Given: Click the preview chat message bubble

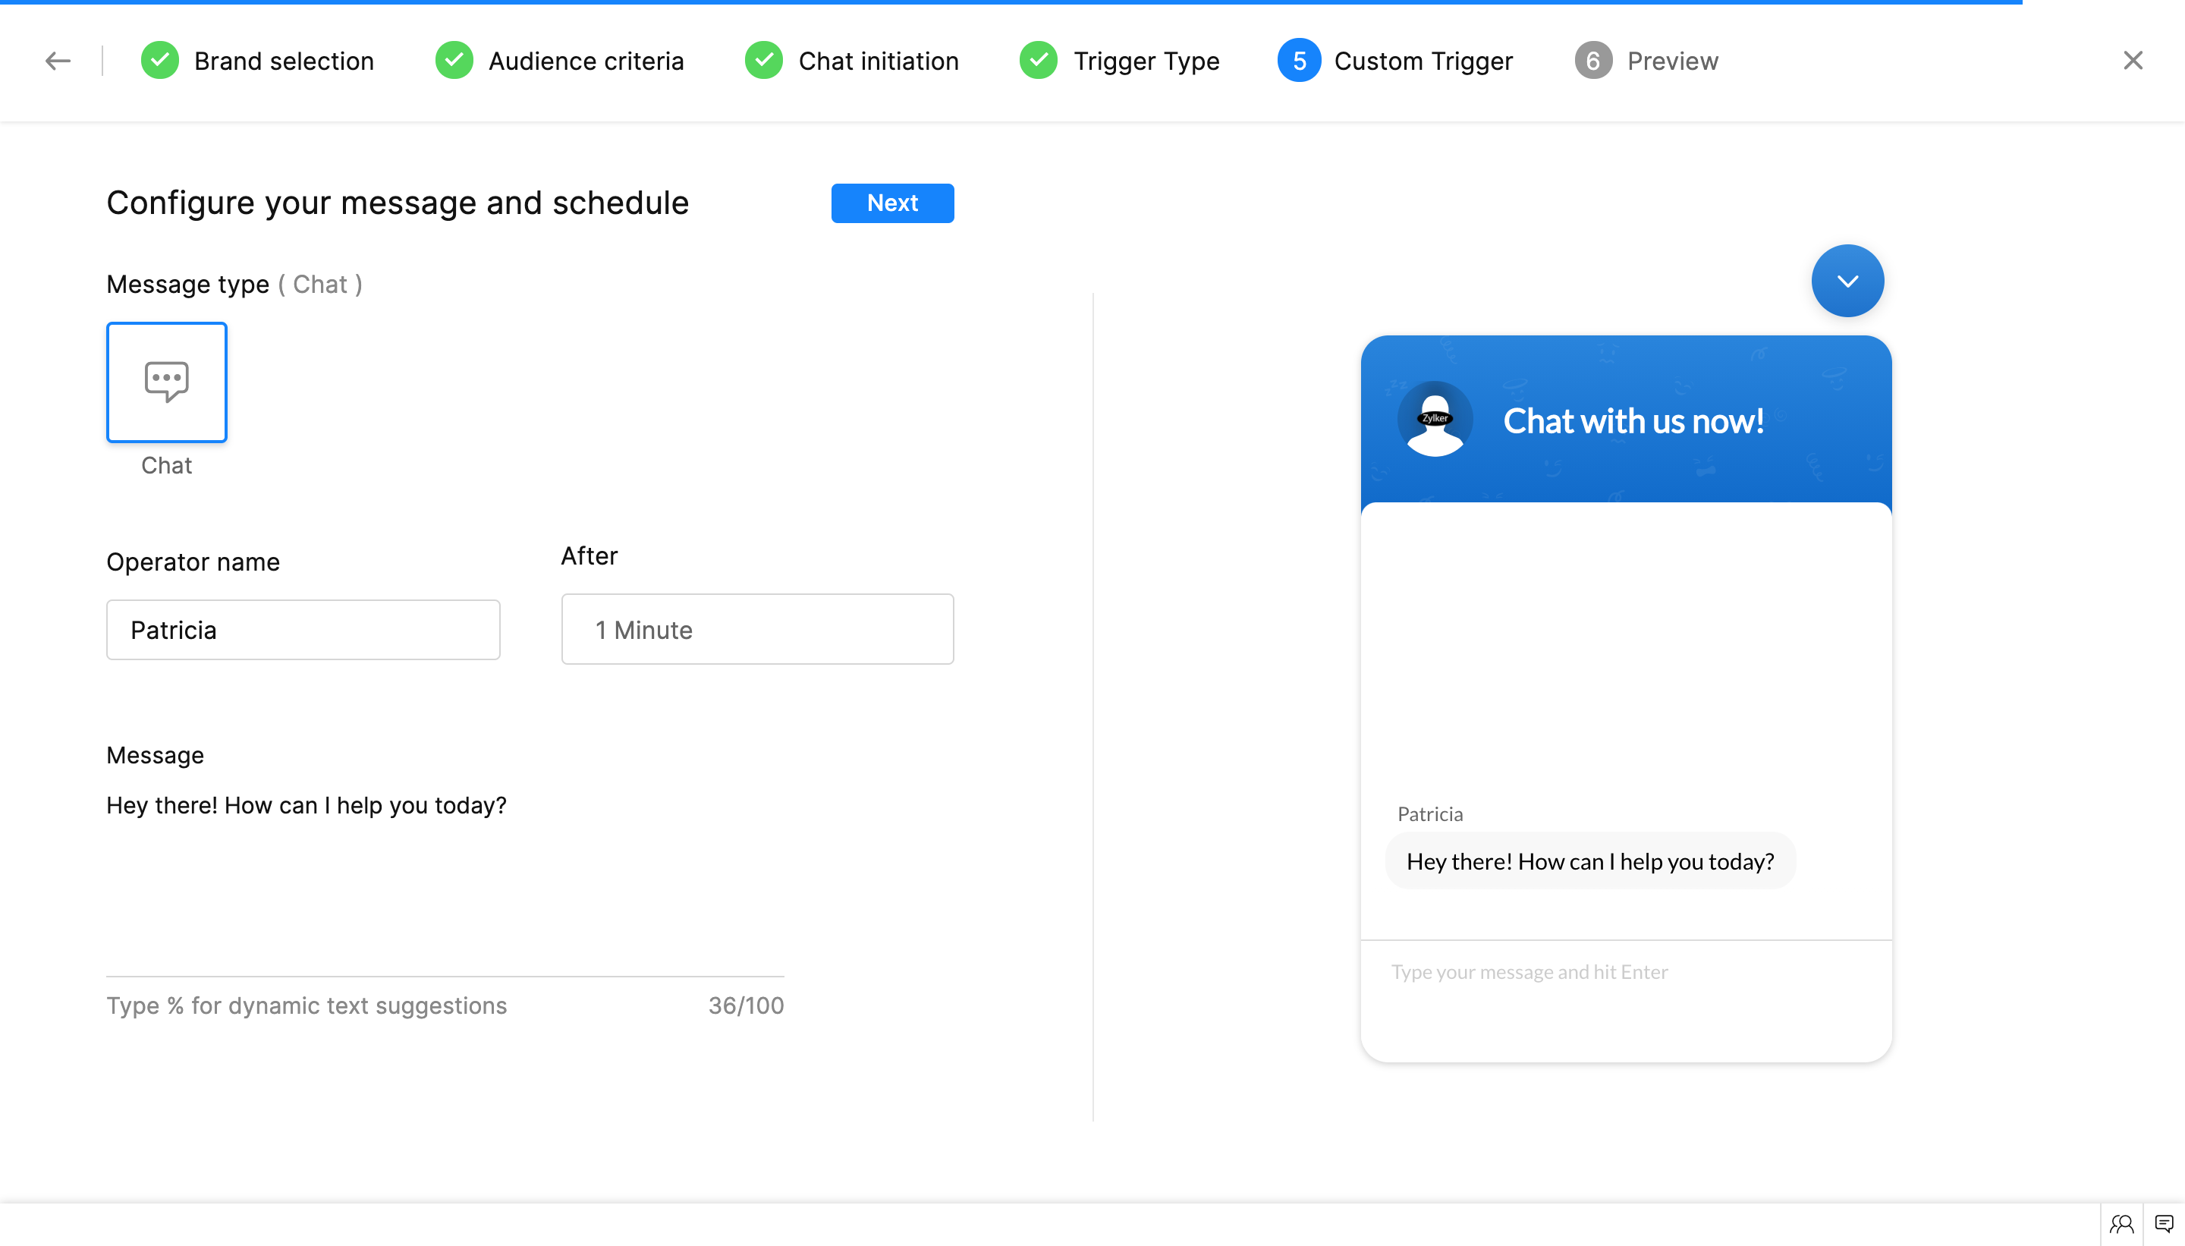Looking at the screenshot, I should (1589, 861).
